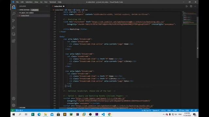This screenshot has width=209, height=117.
Task: Open the Go menu
Action: (x=41, y=2)
